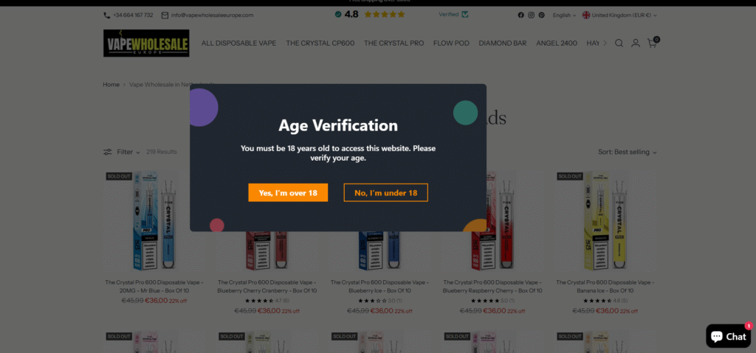Open Blueberry Ice Box Of 10 title
This screenshot has width=756, height=353.
380,287
